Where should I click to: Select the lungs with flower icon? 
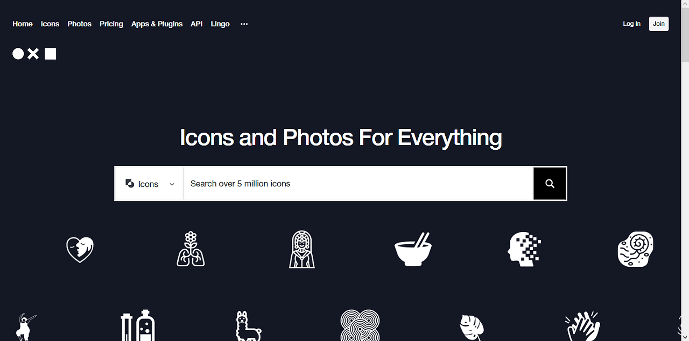click(x=191, y=249)
